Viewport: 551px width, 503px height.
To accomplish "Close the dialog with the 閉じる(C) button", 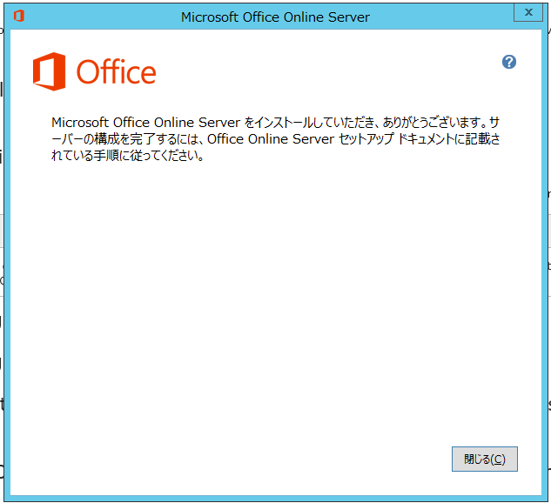I will coord(485,459).
